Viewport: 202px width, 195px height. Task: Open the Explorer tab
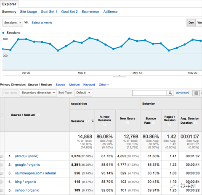pos(9,4)
